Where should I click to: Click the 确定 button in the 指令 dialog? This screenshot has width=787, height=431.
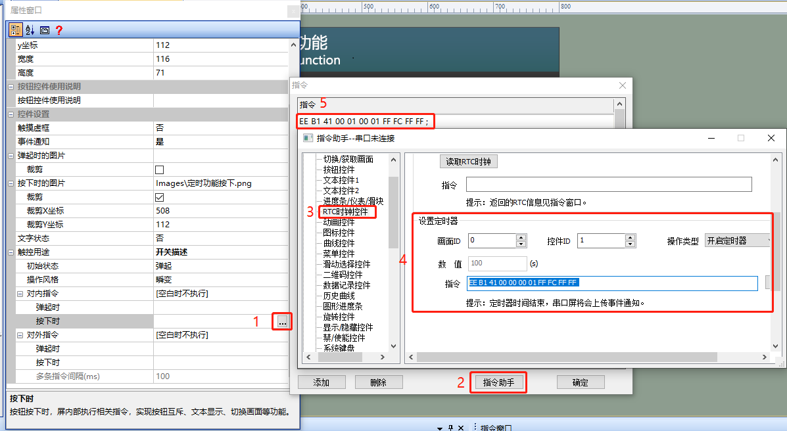580,382
